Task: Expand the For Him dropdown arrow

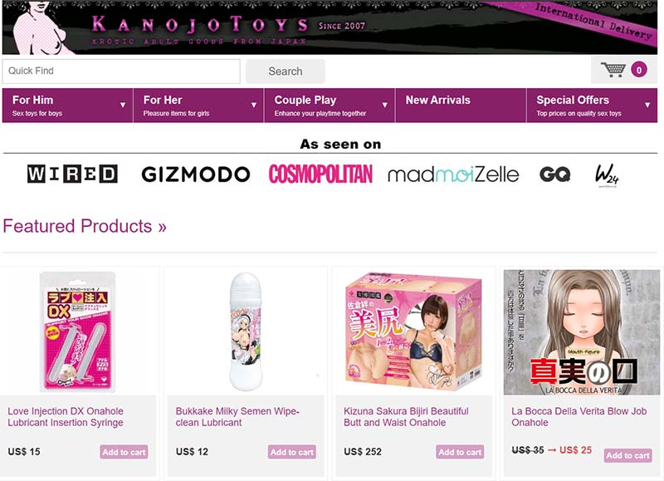Action: click(123, 106)
